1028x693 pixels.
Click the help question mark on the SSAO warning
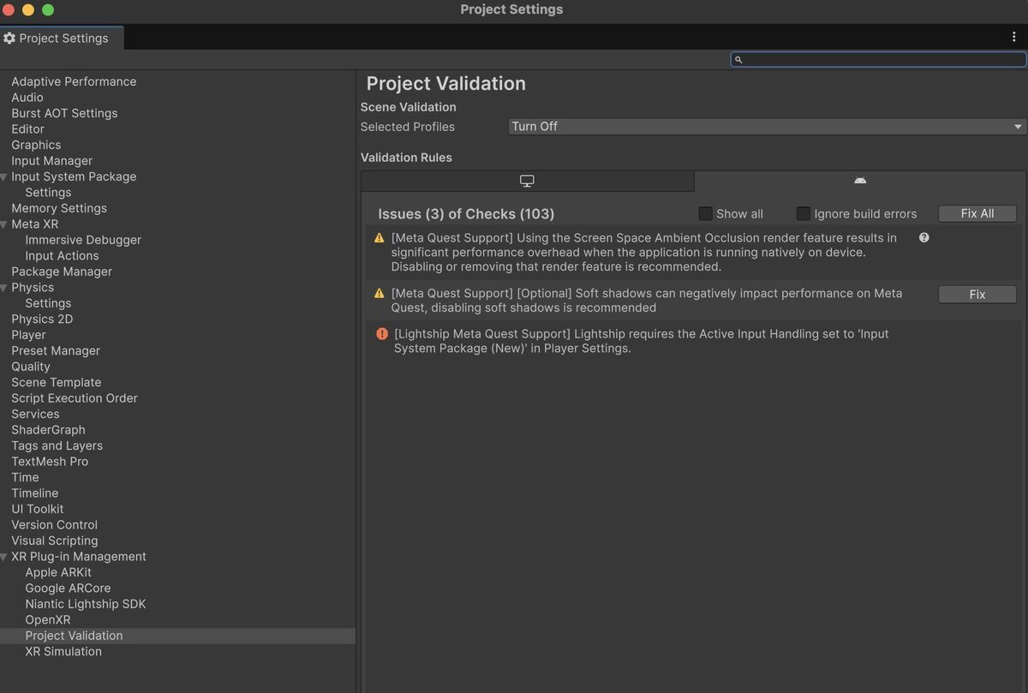click(x=923, y=237)
